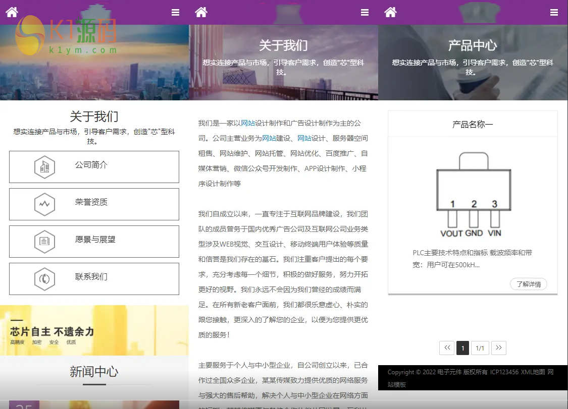Select page 1 in the pagination
Screen dimensions: 568x409
(x=462, y=348)
